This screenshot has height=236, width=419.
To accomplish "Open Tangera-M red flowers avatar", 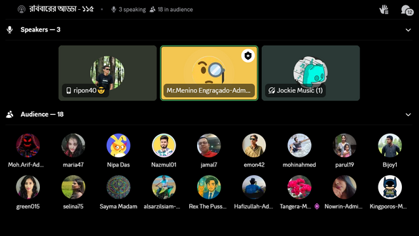I will [299, 187].
